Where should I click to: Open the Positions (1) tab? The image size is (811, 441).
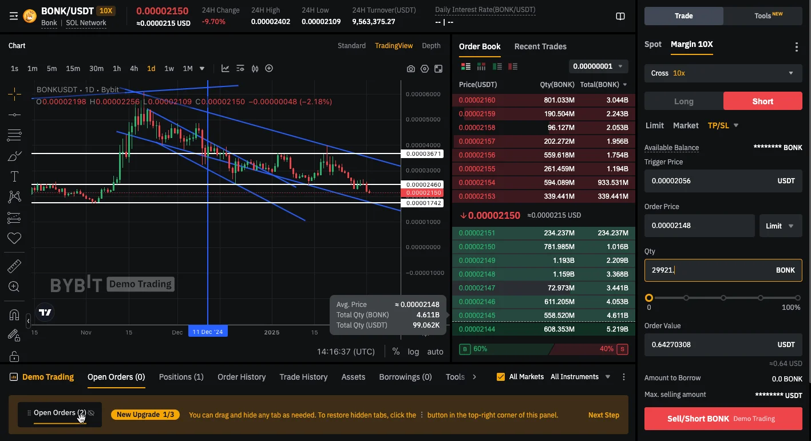(x=181, y=377)
